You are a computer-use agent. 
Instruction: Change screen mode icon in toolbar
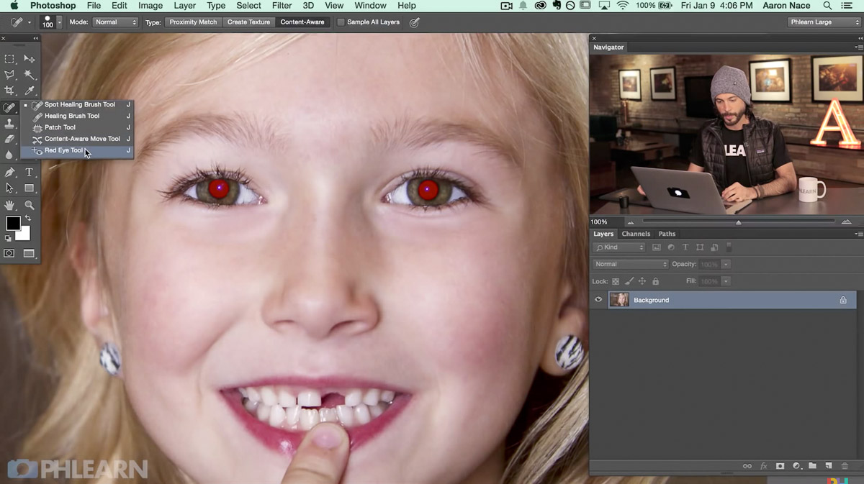[x=29, y=253]
